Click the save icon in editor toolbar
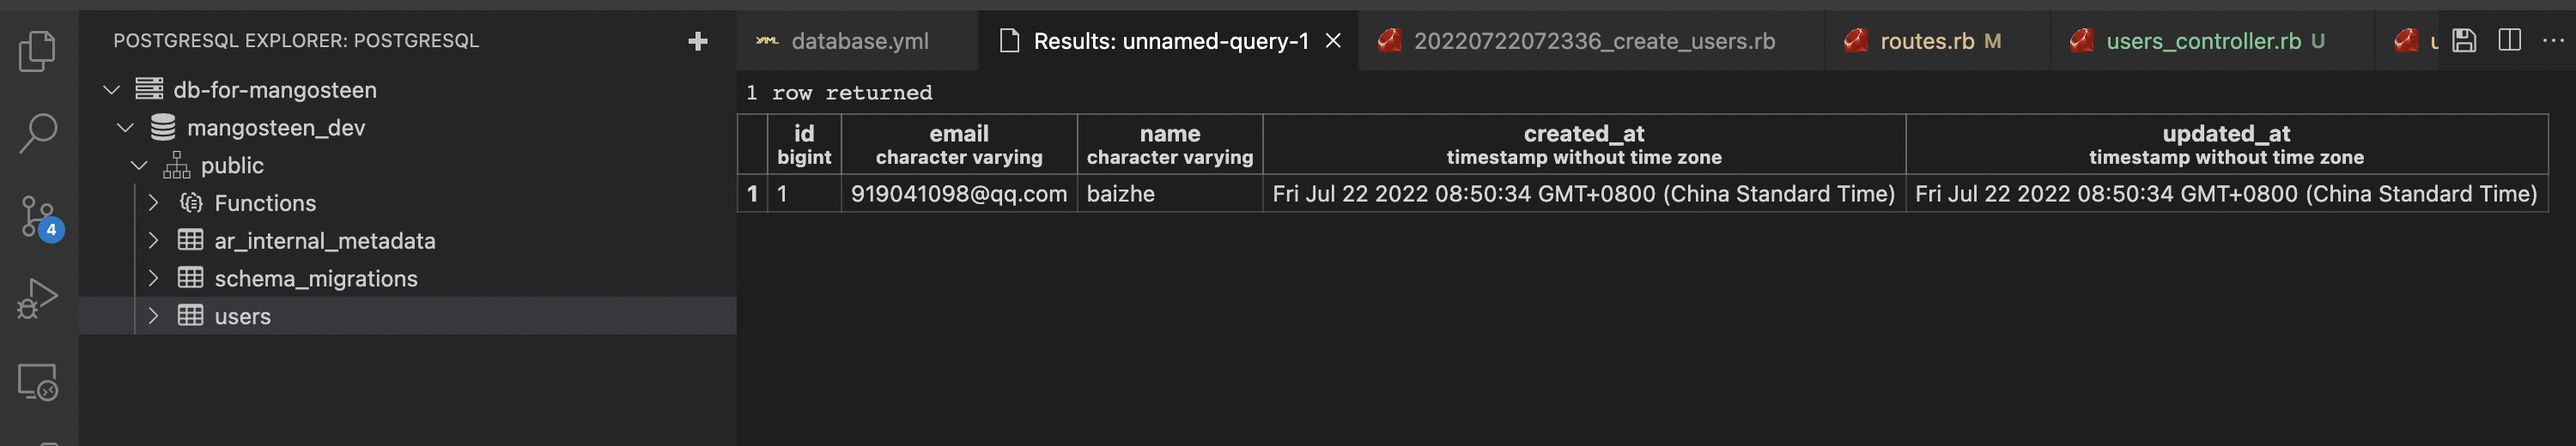The width and height of the screenshot is (2576, 446). click(x=2464, y=41)
